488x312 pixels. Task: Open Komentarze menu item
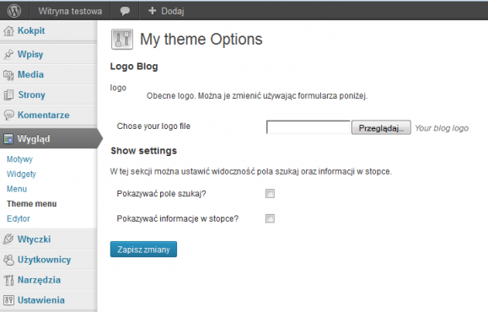(44, 115)
